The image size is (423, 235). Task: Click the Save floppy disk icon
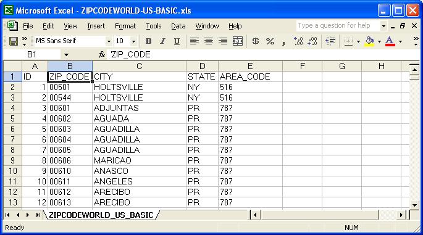[13, 41]
